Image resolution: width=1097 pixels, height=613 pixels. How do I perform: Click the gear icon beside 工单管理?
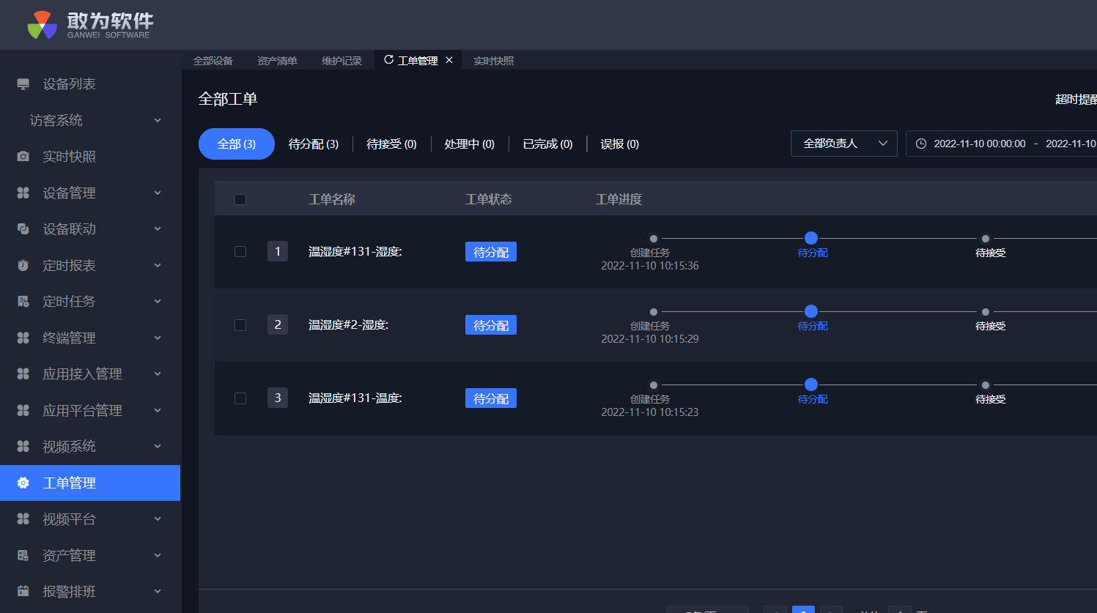click(x=23, y=483)
